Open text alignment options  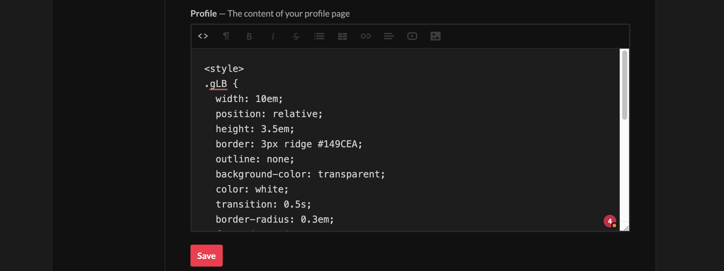pos(389,36)
